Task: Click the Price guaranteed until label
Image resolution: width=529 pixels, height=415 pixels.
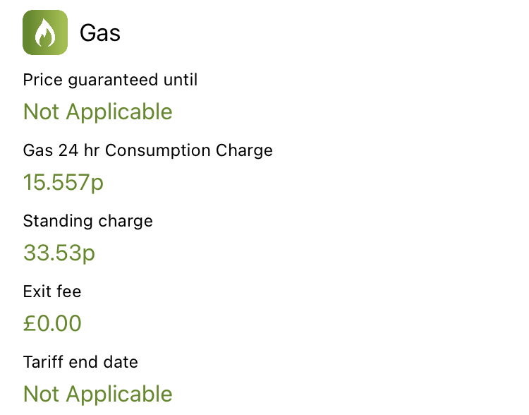Action: tap(110, 80)
